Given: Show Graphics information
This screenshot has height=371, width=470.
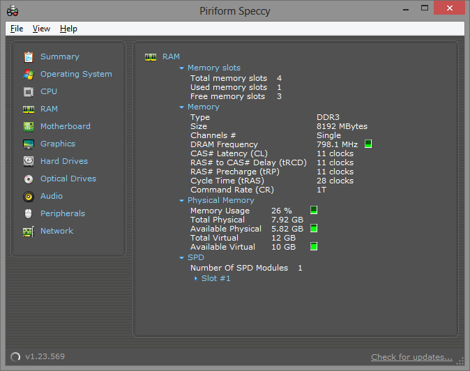Looking at the screenshot, I should click(58, 144).
